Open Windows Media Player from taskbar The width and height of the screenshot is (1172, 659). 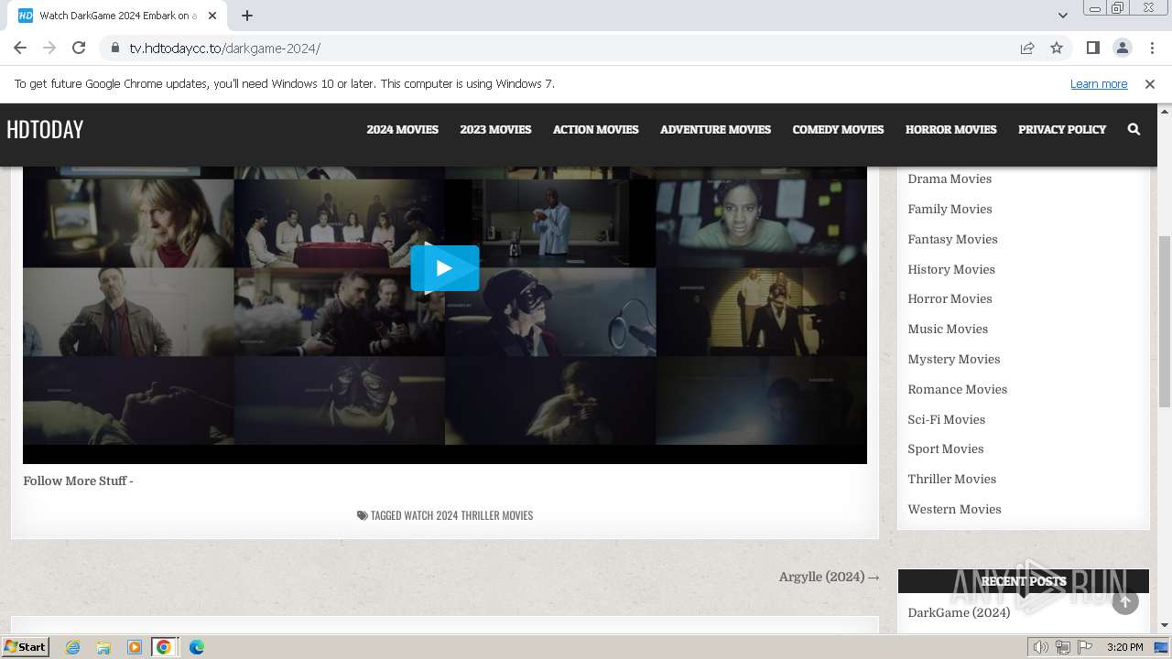click(x=135, y=647)
